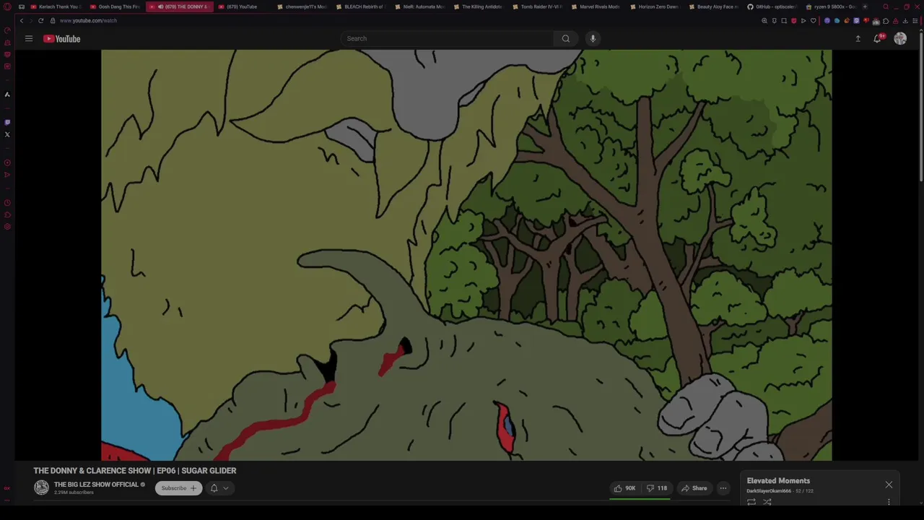Open the snapshot square icon in toolbar

[784, 20]
